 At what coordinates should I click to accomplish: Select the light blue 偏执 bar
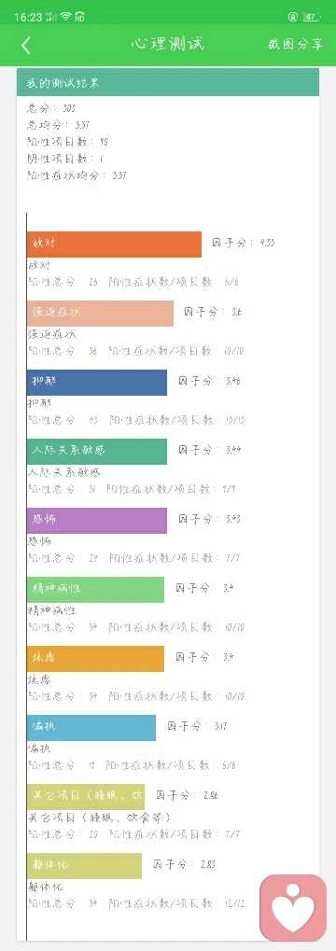(91, 728)
